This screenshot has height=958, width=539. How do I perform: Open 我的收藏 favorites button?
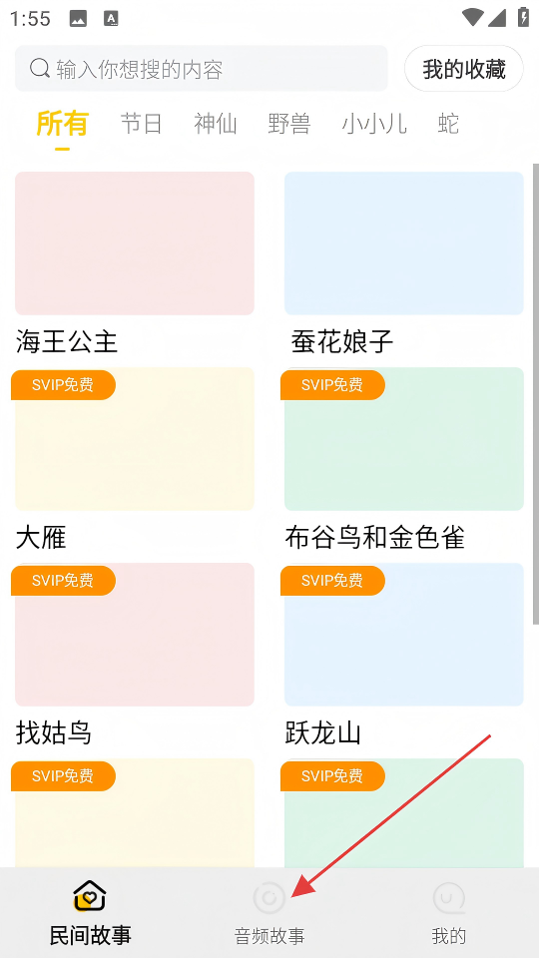[464, 69]
